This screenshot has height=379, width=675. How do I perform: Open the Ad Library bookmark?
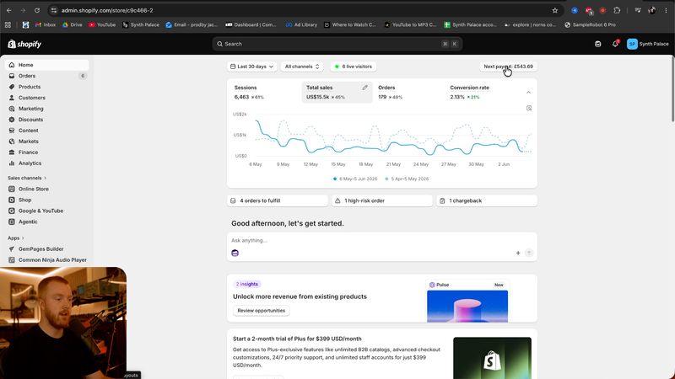301,25
